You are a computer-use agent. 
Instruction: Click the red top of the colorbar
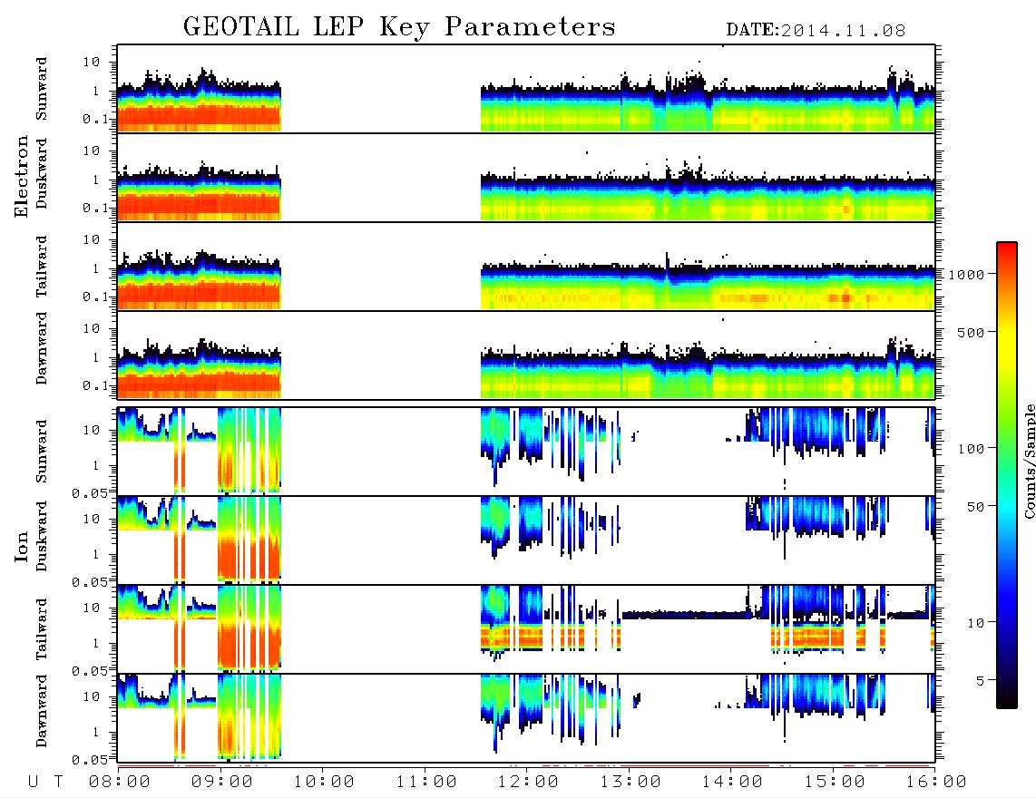coord(1007,249)
